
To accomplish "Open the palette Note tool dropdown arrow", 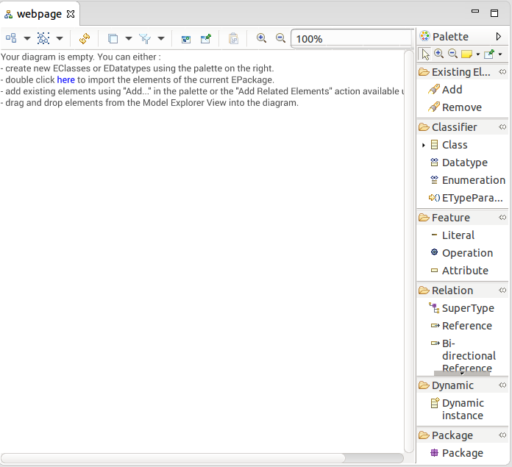I will pyautogui.click(x=478, y=54).
